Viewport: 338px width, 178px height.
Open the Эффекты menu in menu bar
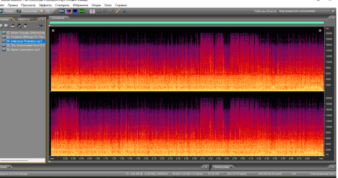pyautogui.click(x=45, y=5)
